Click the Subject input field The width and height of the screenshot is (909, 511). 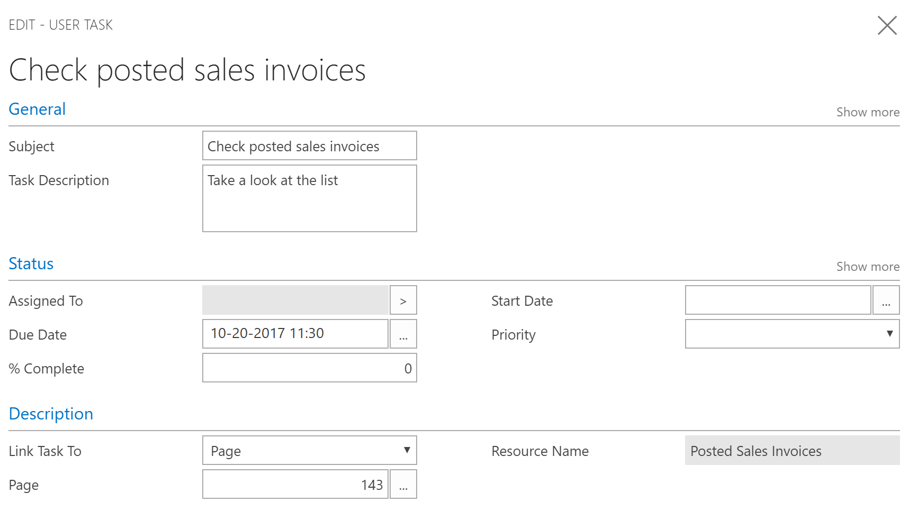[x=309, y=145]
